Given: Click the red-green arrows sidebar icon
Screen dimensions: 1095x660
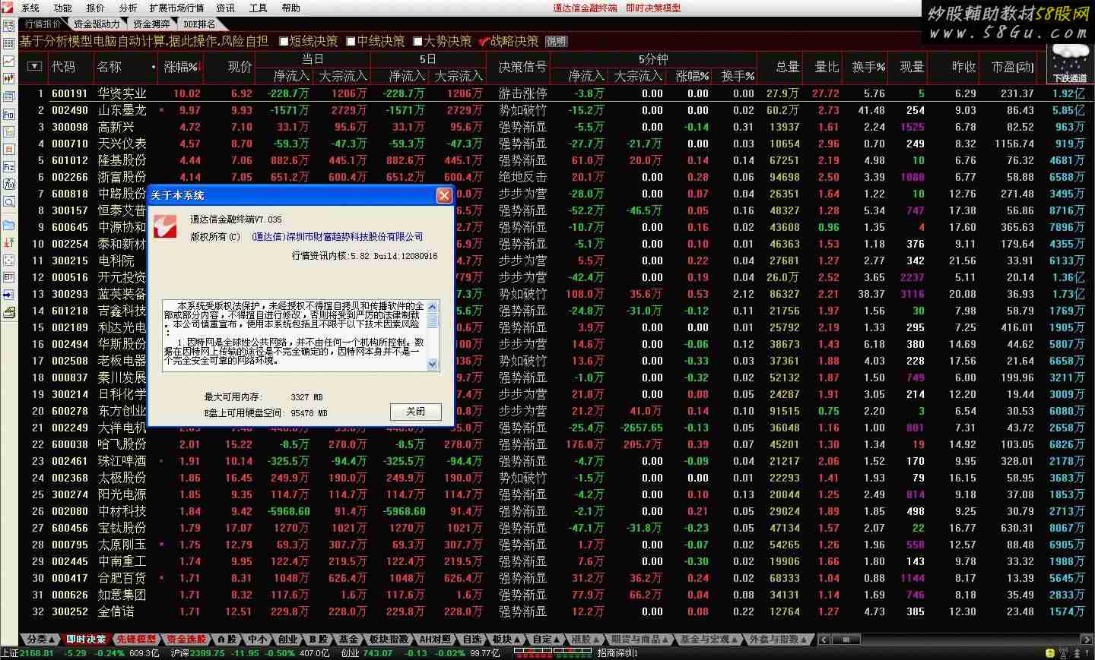Looking at the screenshot, I should (x=8, y=243).
